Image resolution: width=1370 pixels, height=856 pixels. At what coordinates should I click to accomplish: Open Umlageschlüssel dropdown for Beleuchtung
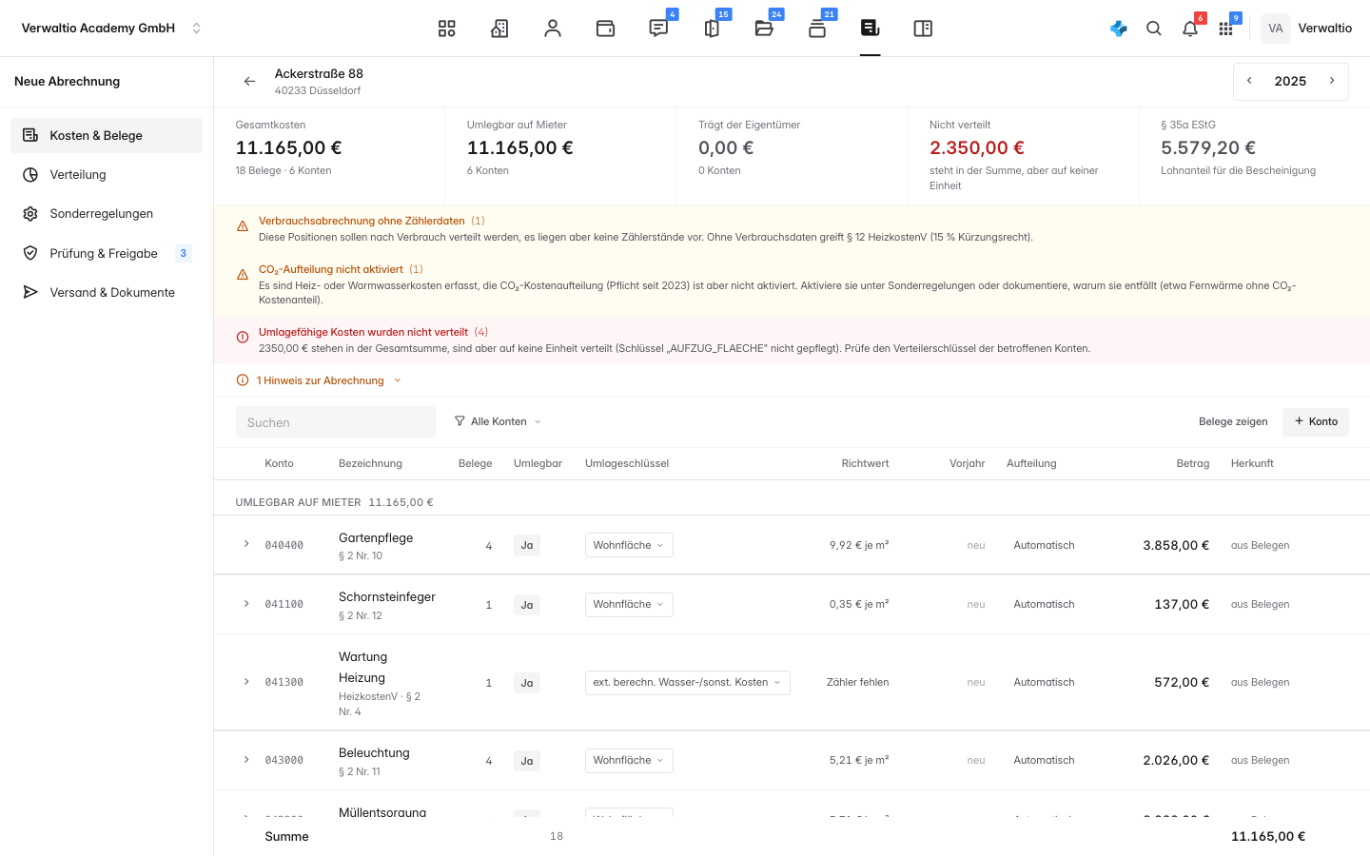[629, 761]
